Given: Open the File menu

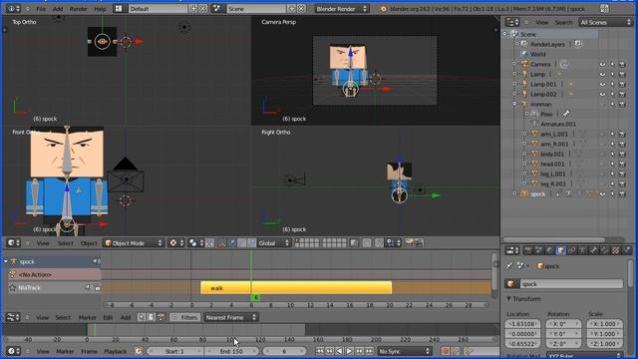Looking at the screenshot, I should pyautogui.click(x=41, y=9).
